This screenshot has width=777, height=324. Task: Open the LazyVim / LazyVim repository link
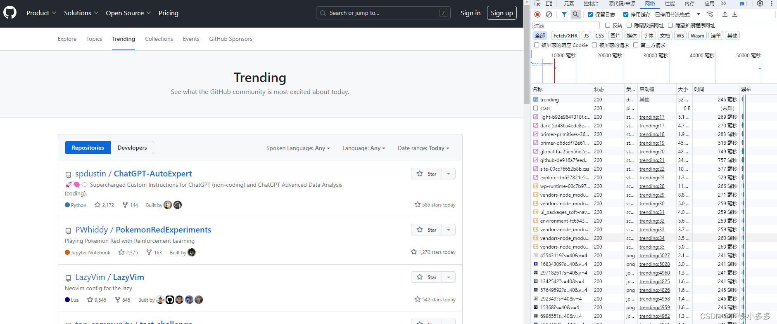coord(109,277)
